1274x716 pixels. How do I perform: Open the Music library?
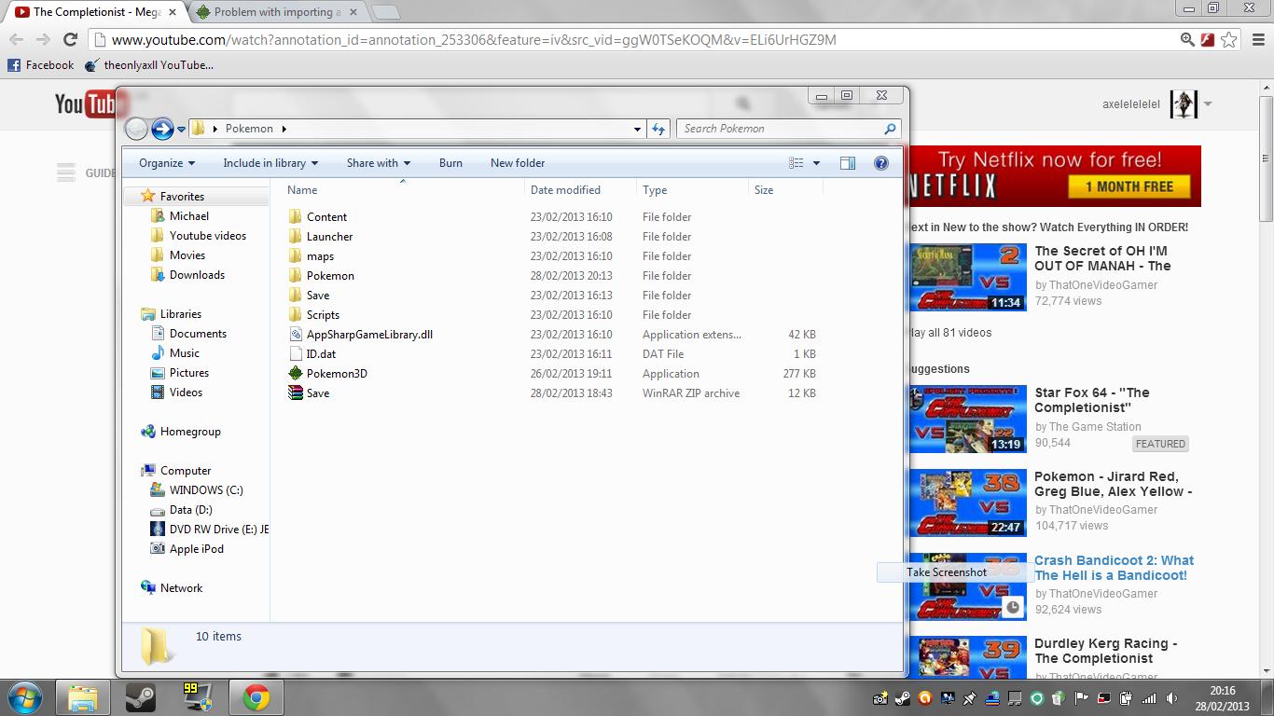pos(185,353)
